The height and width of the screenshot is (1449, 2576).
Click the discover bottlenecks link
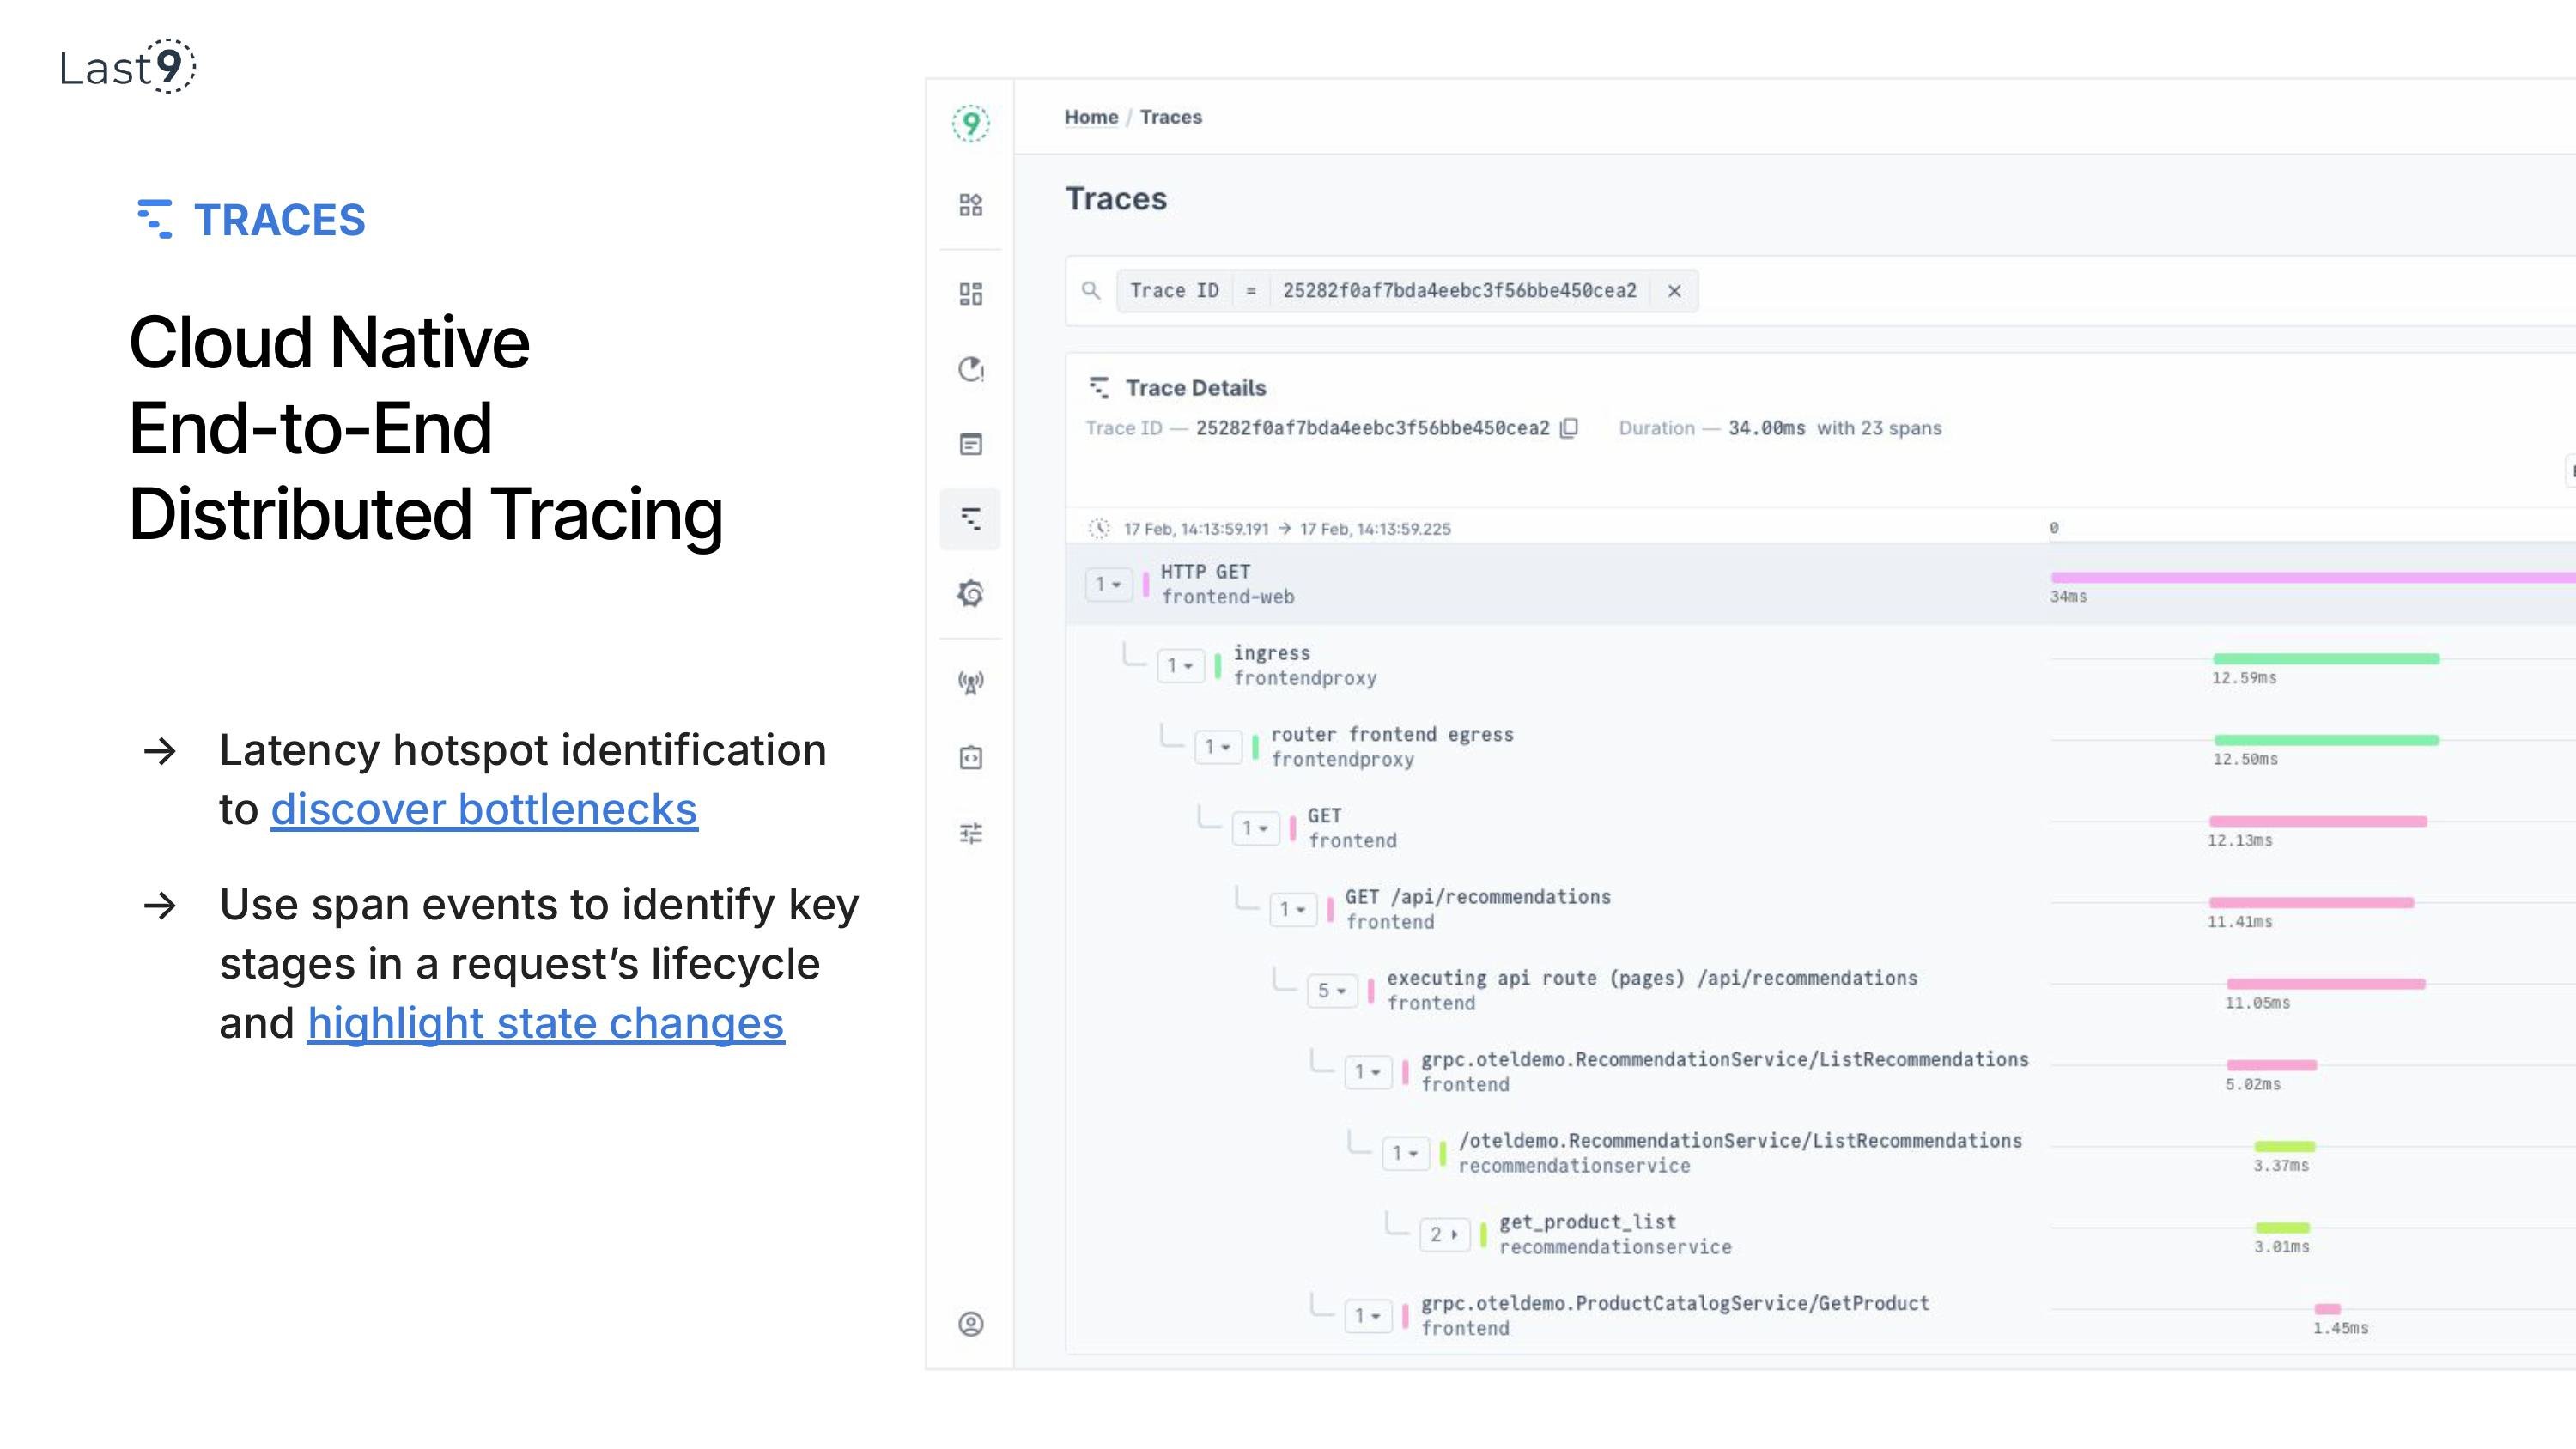tap(484, 809)
